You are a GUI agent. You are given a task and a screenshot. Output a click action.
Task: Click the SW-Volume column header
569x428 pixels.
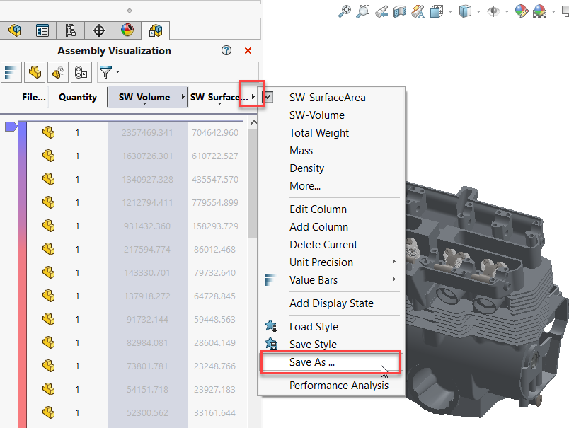(144, 97)
